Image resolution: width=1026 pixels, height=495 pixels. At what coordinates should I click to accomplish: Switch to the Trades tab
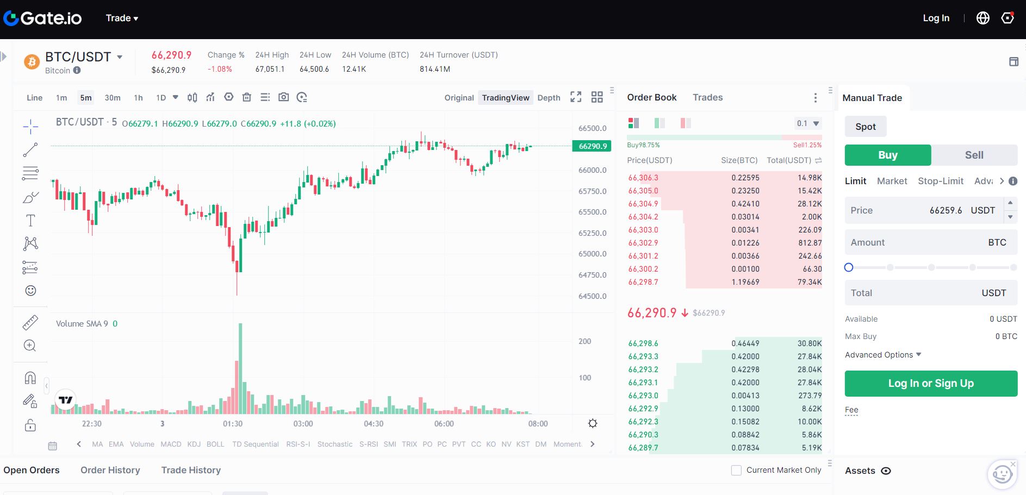point(707,97)
